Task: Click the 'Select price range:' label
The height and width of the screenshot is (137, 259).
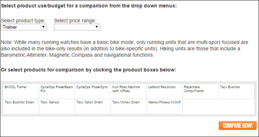Action: click(75, 21)
